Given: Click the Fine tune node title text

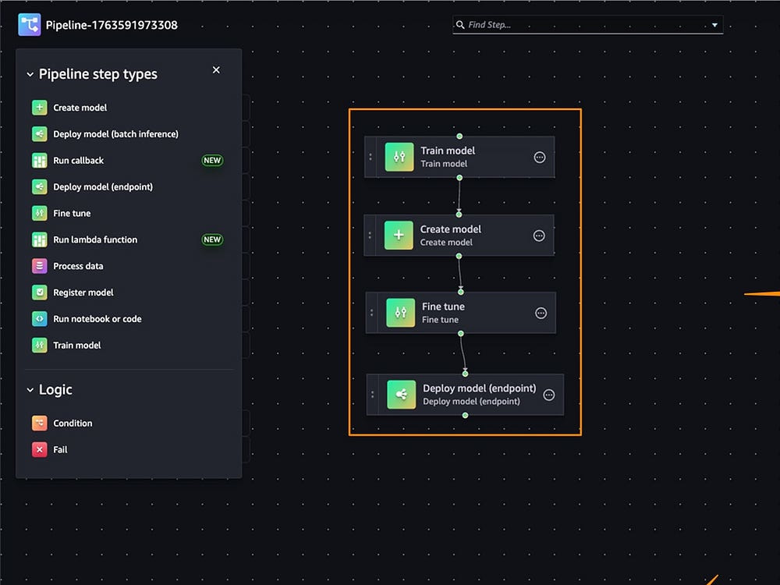Looking at the screenshot, I should (443, 307).
